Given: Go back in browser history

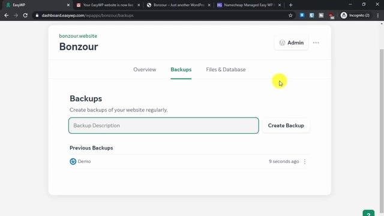Looking at the screenshot, I should [x=7, y=16].
